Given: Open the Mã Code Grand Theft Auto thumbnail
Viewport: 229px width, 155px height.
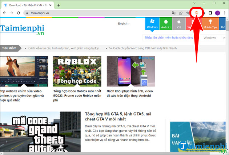Looking at the screenshot, I should pyautogui.click(x=40, y=132).
